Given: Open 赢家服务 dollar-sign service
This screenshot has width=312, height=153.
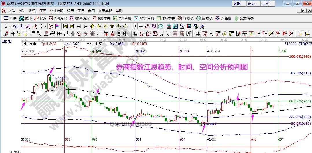Looking at the screenshot, I should pyautogui.click(x=244, y=18).
